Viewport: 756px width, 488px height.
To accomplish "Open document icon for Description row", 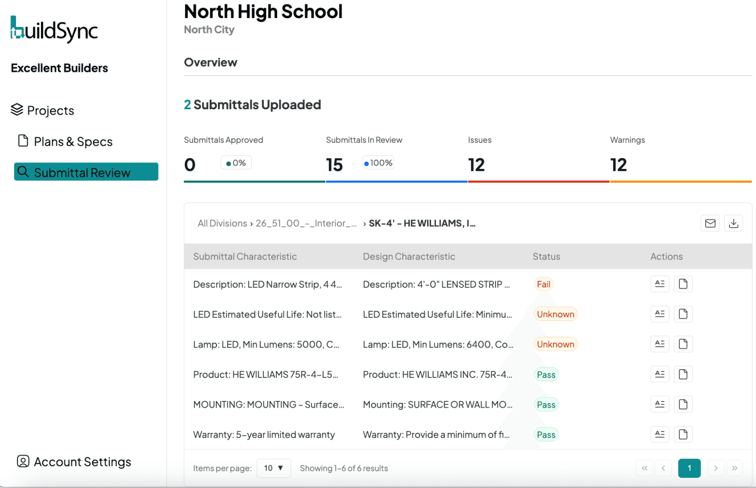I will (x=683, y=284).
